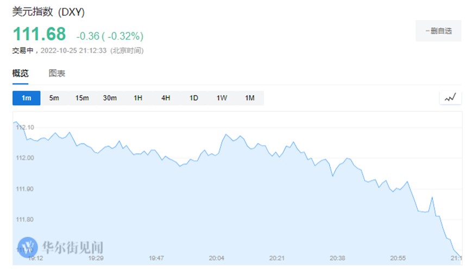This screenshot has width=472, height=274.
Task: Switch chart to 30m interval
Action: click(110, 98)
